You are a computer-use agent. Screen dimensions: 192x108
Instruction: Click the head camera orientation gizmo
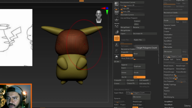tap(99, 17)
